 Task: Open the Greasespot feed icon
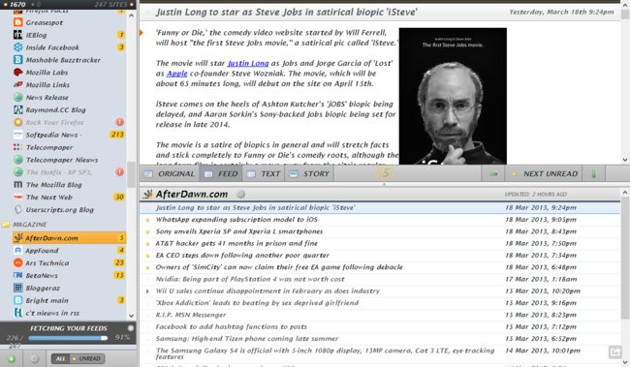point(18,22)
